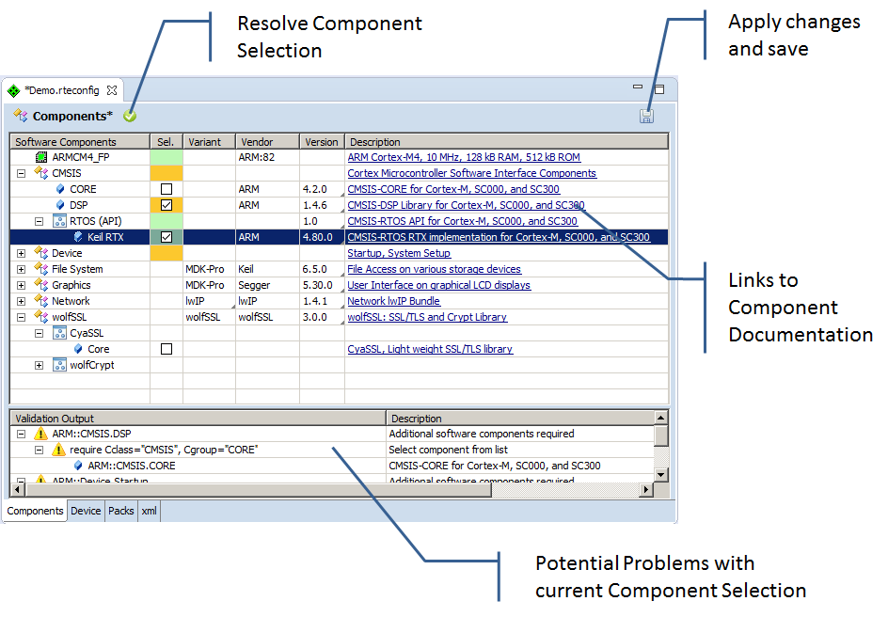Check the CyaSSL Core checkbox
Image resolution: width=888 pixels, height=617 pixels.
coord(166,349)
